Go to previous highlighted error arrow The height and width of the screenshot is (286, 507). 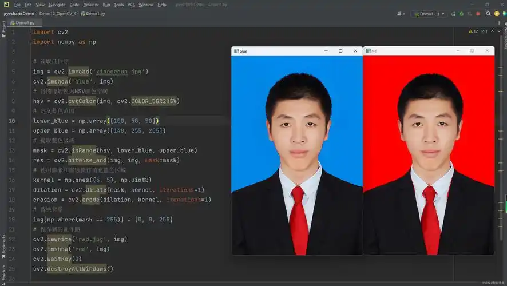[493, 31]
